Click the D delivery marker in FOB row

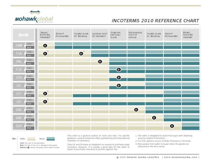pos(119,70)
